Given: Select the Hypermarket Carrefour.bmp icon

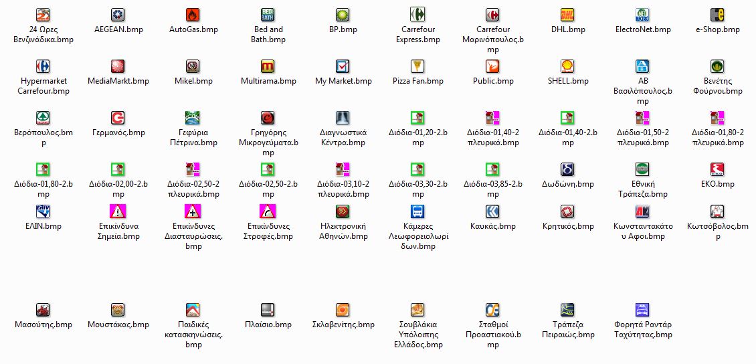Looking at the screenshot, I should (x=43, y=66).
